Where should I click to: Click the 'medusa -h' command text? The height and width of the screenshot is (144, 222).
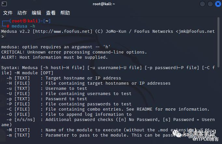(23, 26)
